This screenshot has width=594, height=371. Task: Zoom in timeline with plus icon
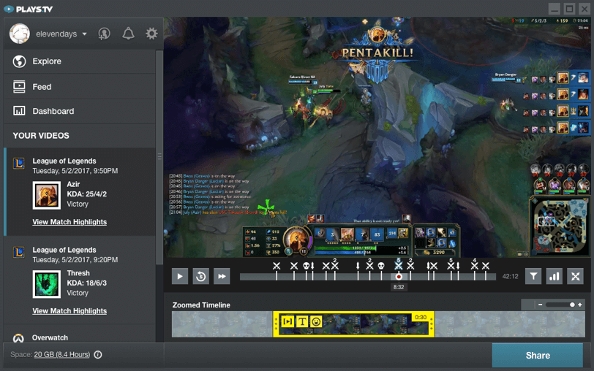pos(579,305)
